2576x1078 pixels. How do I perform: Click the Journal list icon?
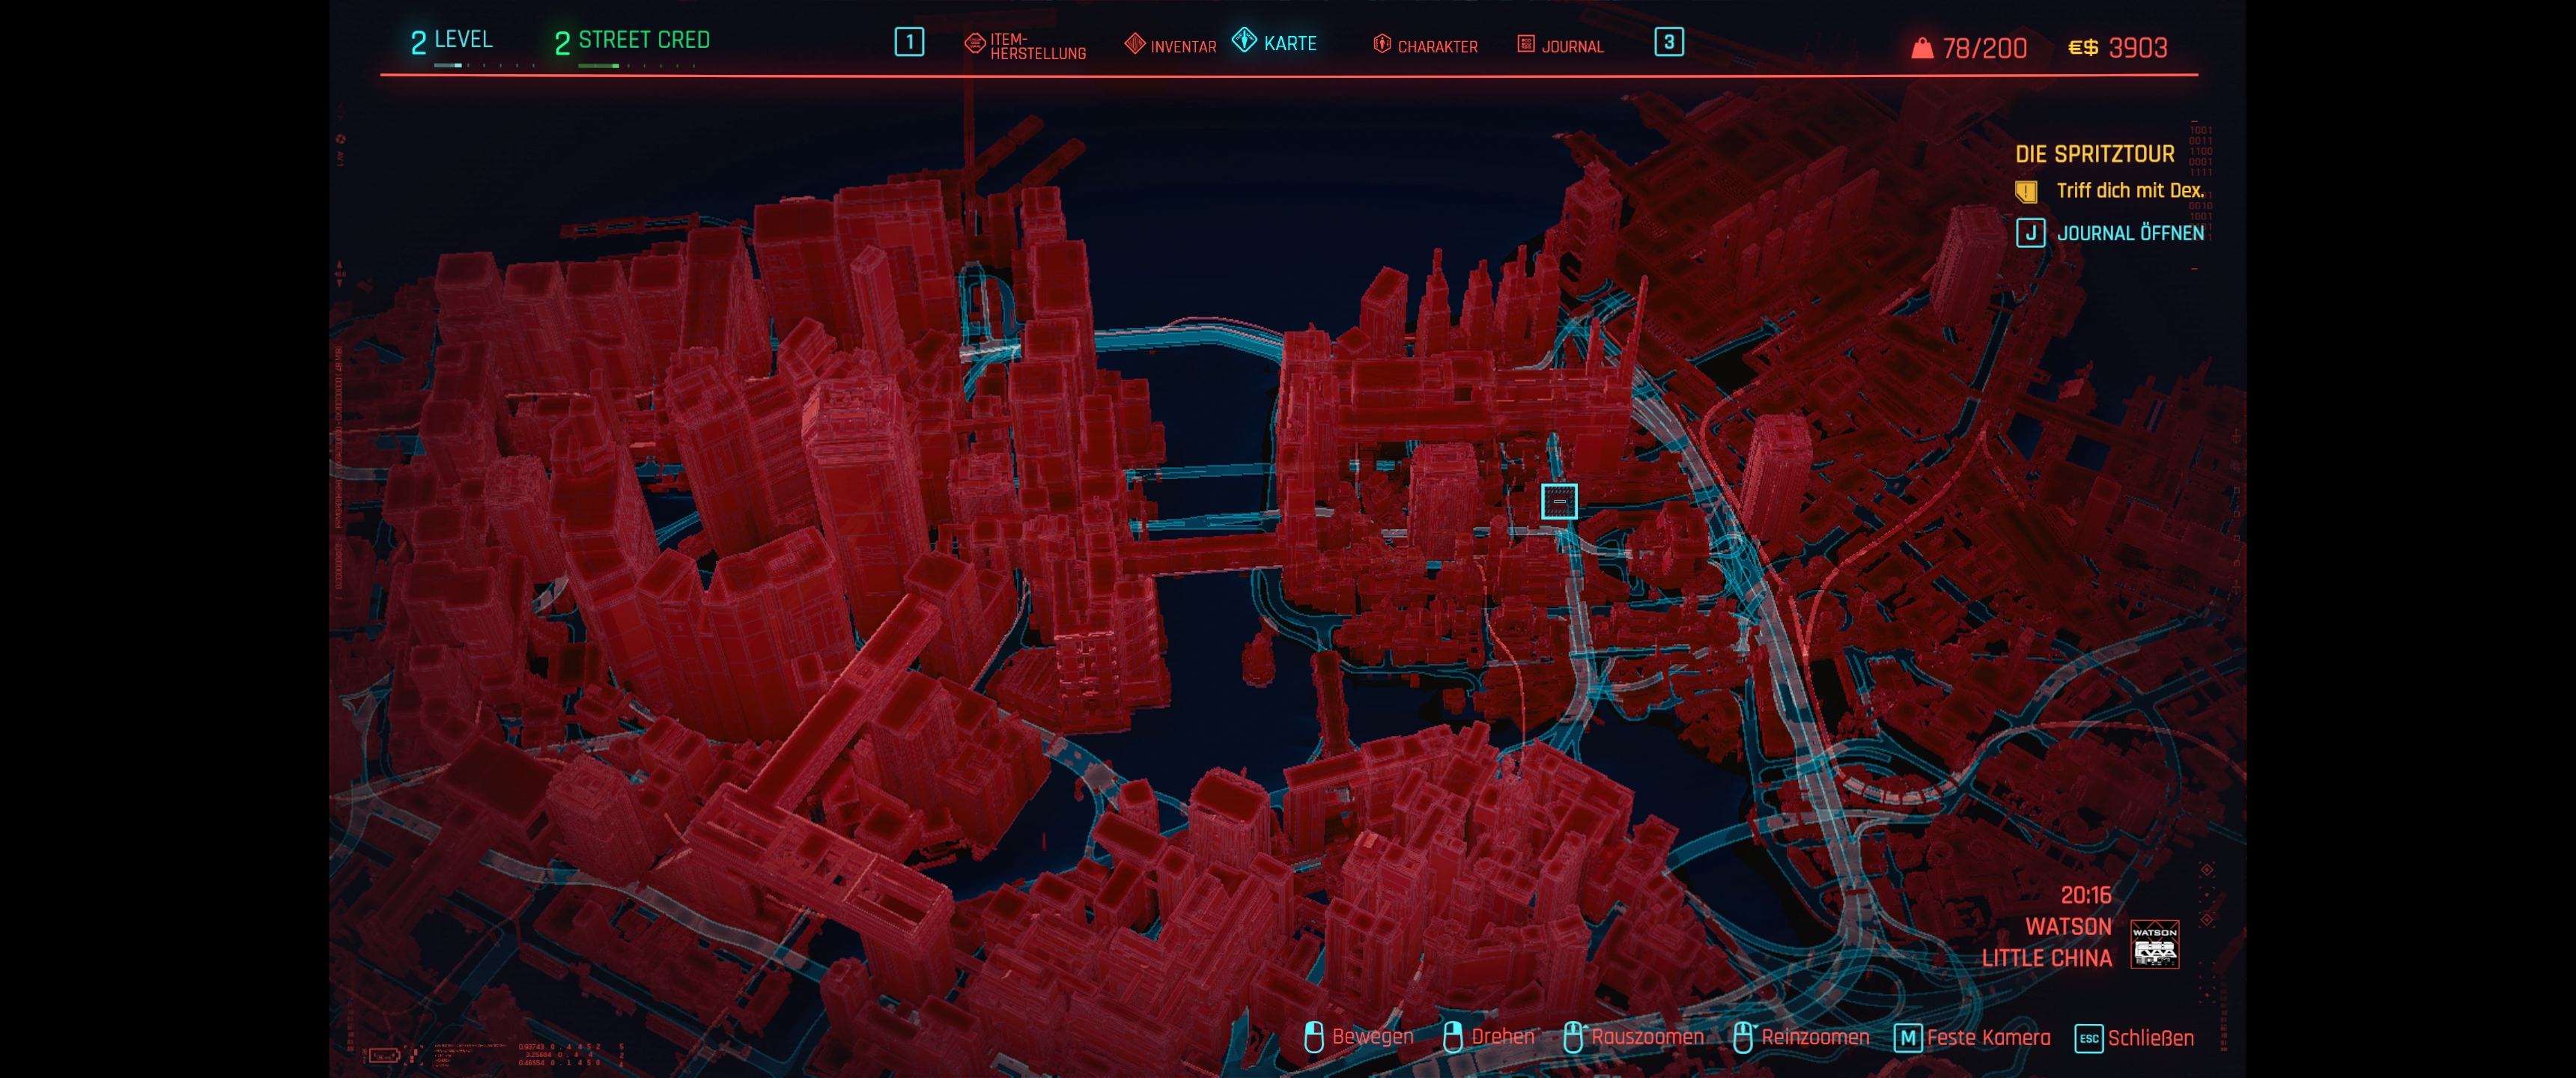click(1526, 43)
